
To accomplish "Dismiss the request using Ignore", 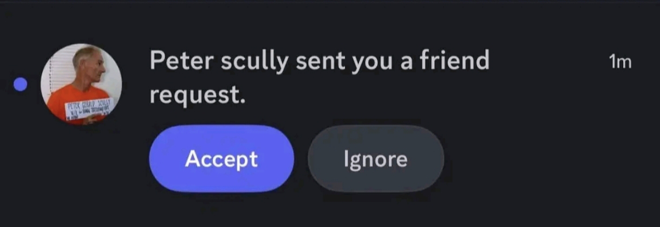I will coord(376,159).
